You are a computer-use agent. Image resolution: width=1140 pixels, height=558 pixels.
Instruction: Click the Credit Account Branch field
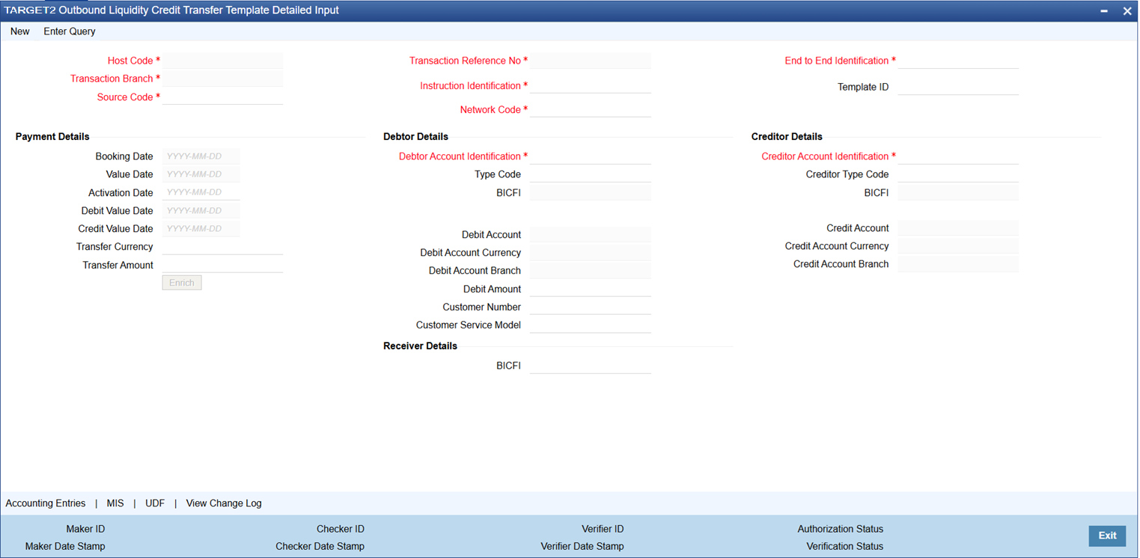(x=958, y=264)
